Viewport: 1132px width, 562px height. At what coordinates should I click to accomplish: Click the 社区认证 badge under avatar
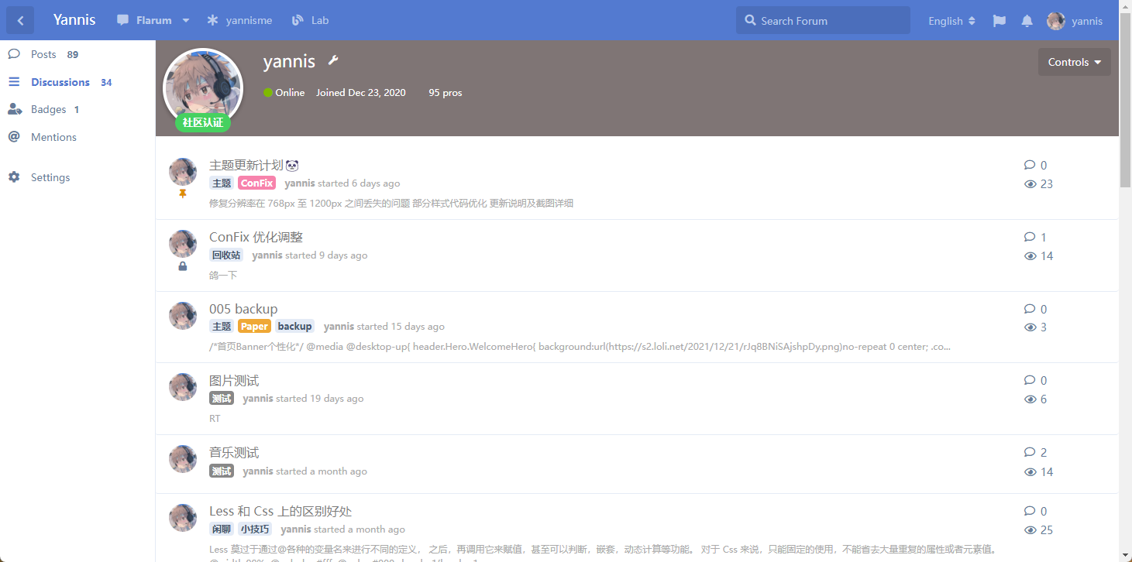coord(203,122)
